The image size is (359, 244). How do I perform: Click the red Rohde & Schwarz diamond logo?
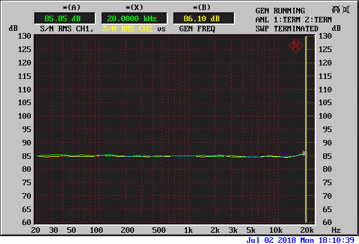point(295,45)
